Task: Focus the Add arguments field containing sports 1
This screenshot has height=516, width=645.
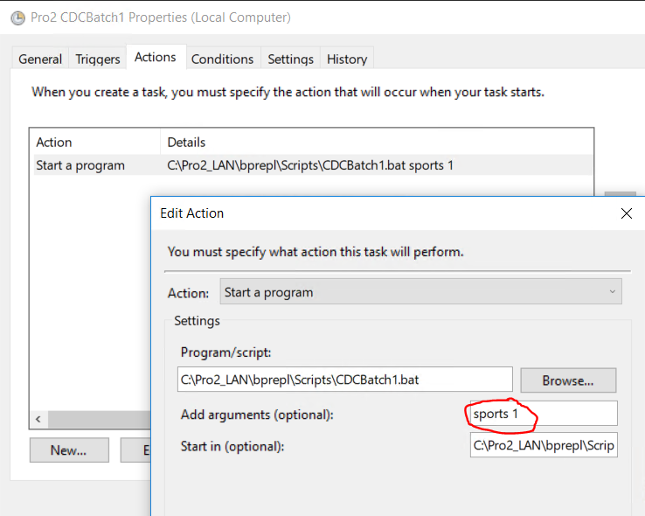Action: click(x=544, y=413)
